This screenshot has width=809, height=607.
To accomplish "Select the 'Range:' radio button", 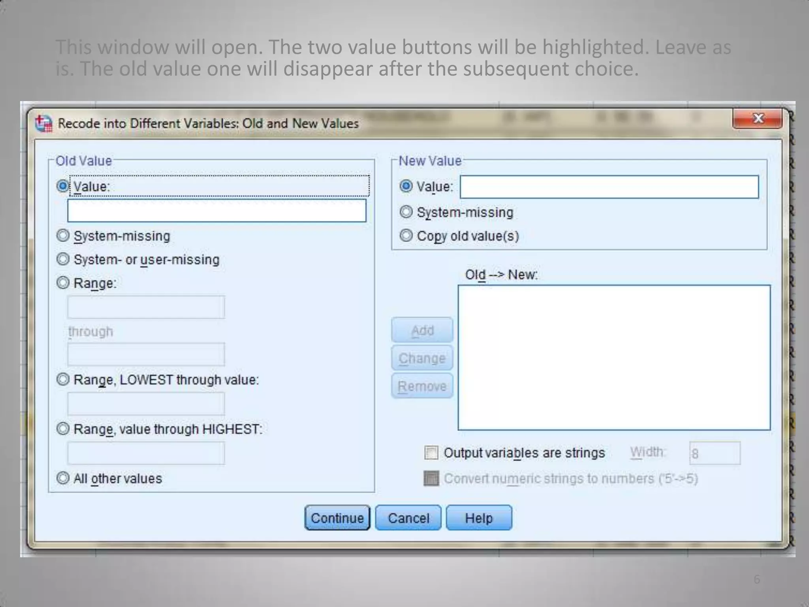I will [63, 283].
